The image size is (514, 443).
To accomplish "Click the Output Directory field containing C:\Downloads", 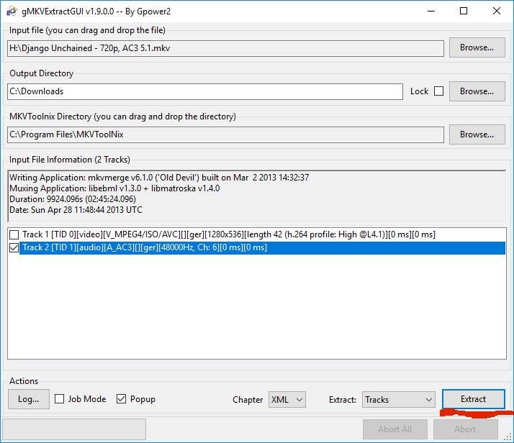I will [x=205, y=91].
